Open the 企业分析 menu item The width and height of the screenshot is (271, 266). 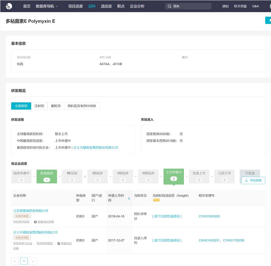(x=137, y=6)
